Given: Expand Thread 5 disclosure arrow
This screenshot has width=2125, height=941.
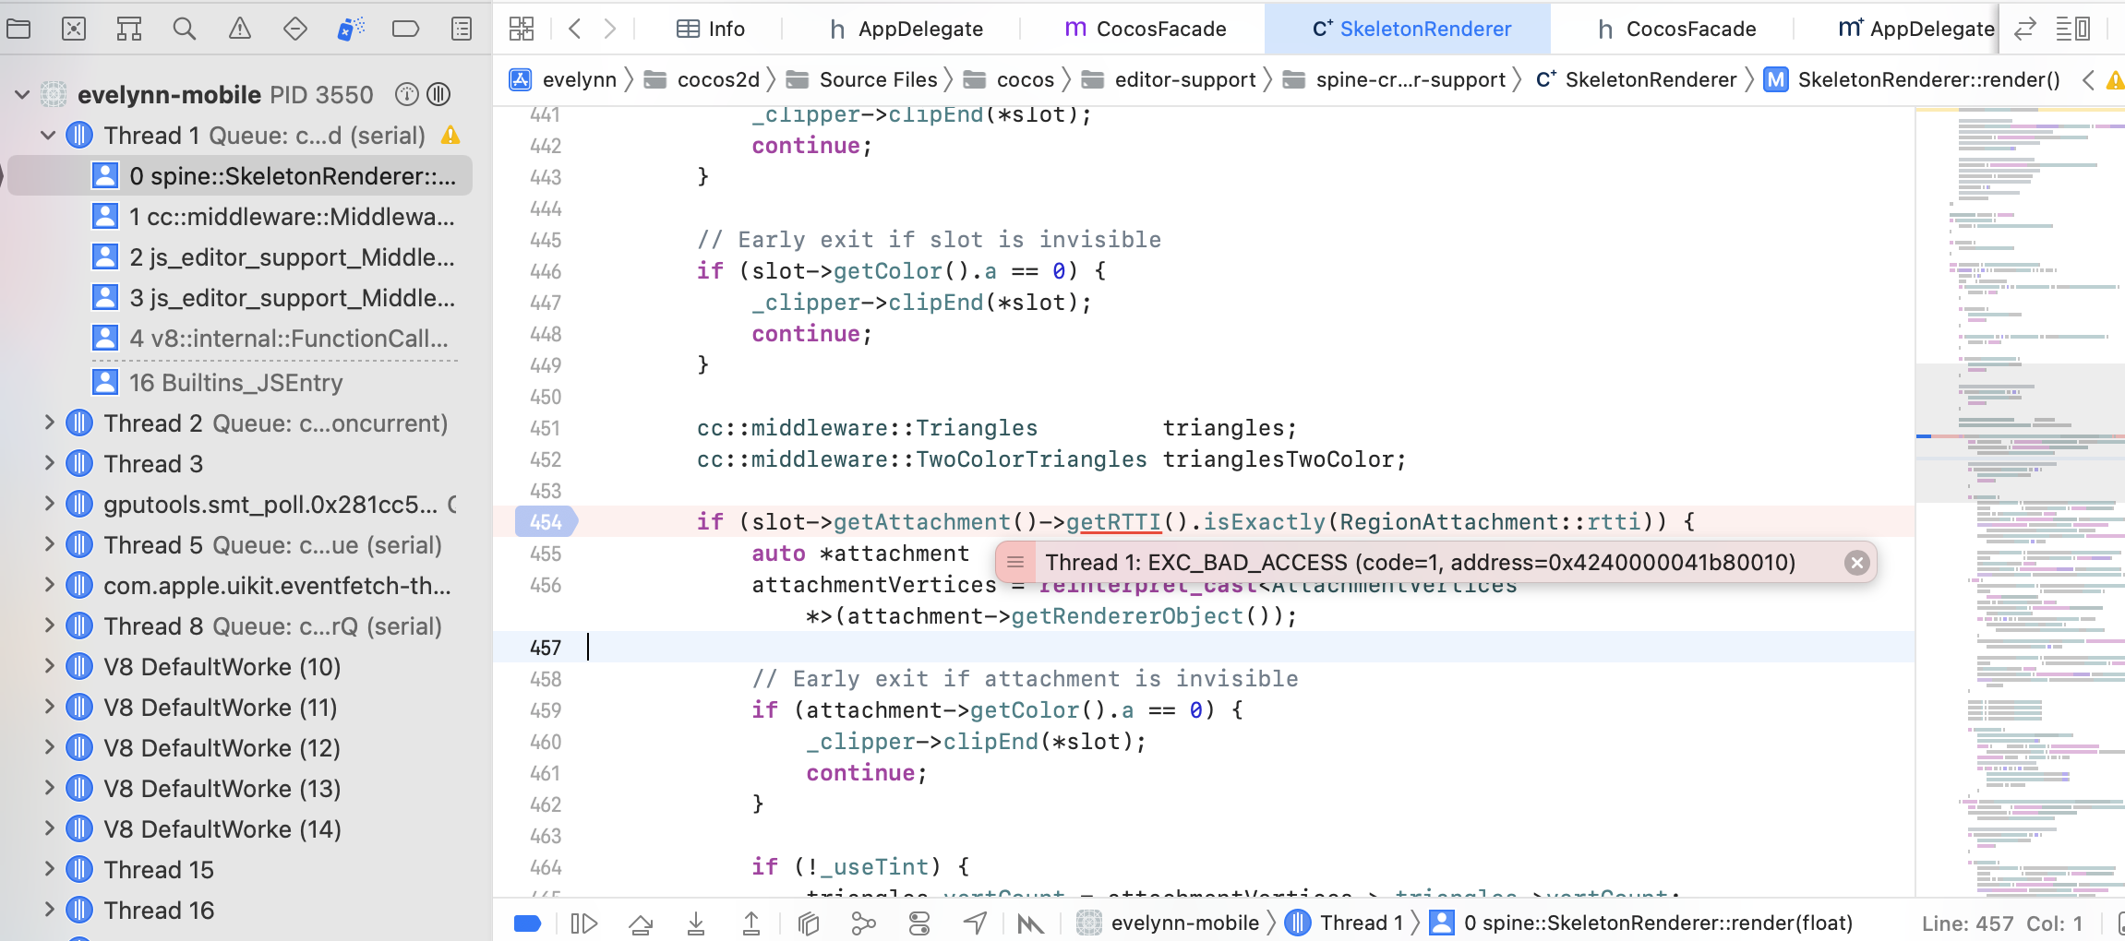Looking at the screenshot, I should tap(50, 545).
